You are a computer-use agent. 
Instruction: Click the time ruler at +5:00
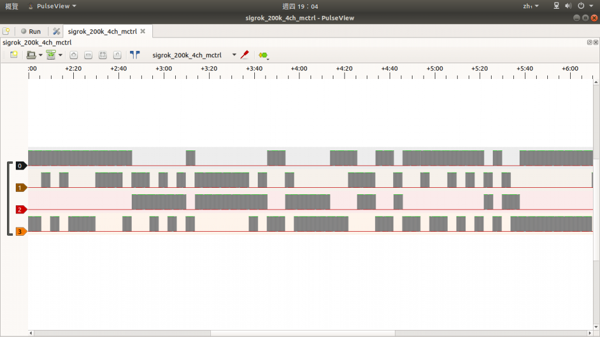click(435, 68)
